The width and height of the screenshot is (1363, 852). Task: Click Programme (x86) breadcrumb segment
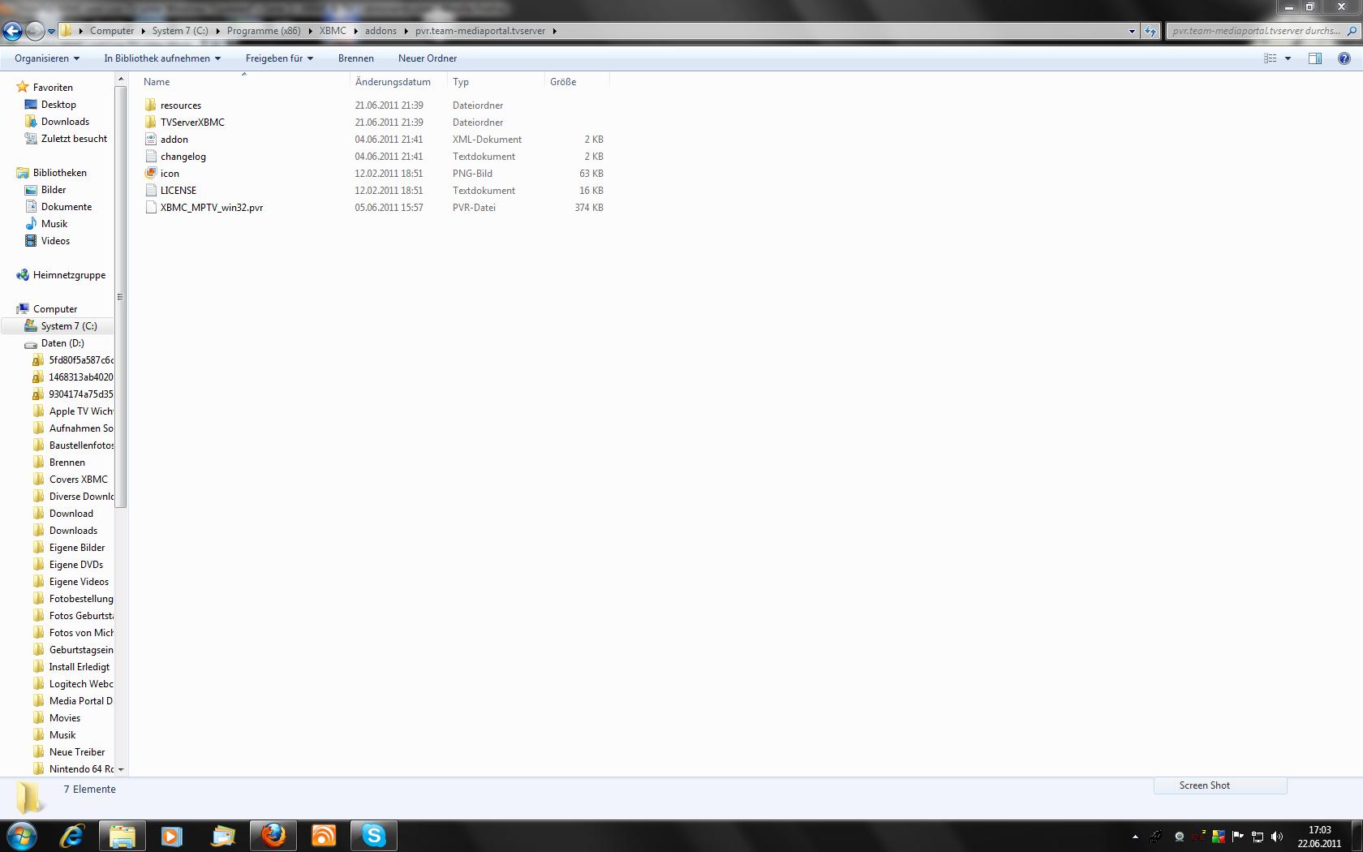(264, 31)
